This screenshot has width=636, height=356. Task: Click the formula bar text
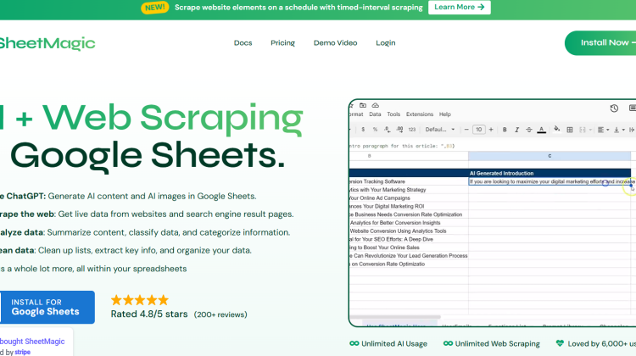(402, 146)
